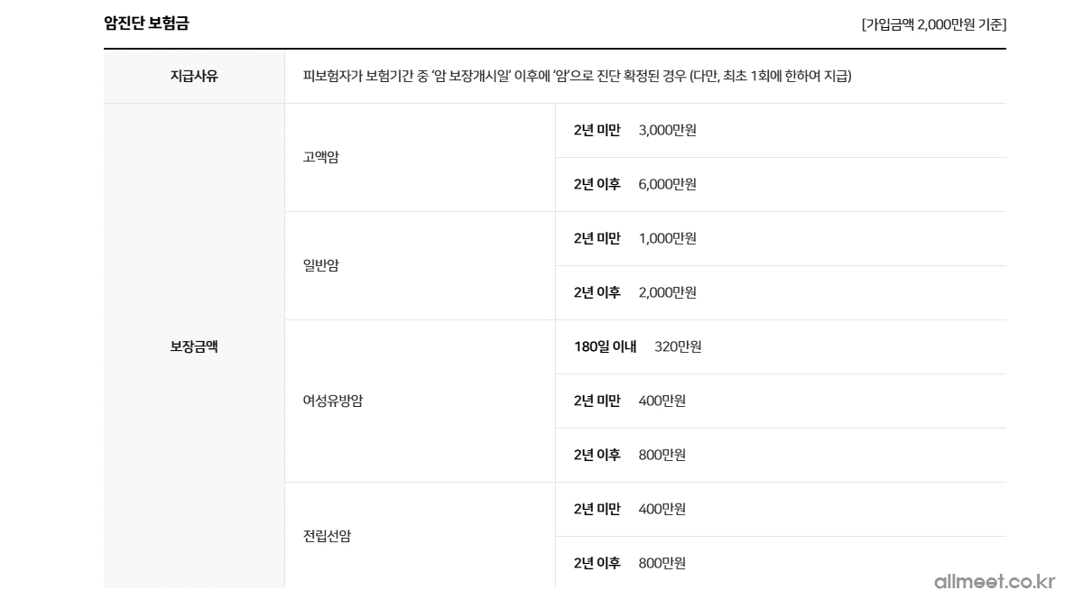
Task: Click the 180일 이내 period label
Action: tap(605, 346)
